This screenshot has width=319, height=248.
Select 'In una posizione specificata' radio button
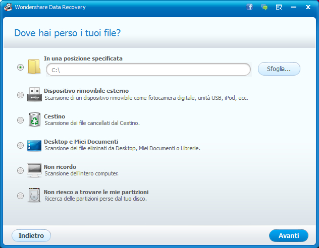20,67
